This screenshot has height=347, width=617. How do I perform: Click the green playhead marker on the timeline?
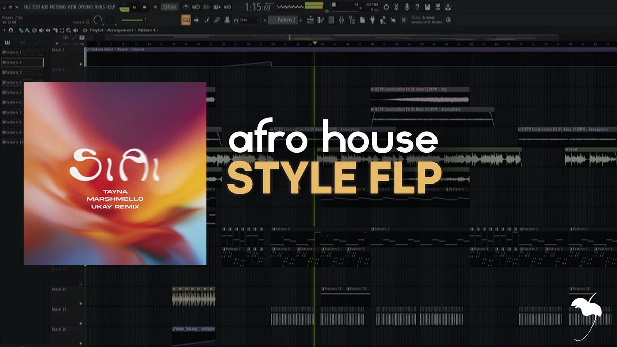coord(315,43)
